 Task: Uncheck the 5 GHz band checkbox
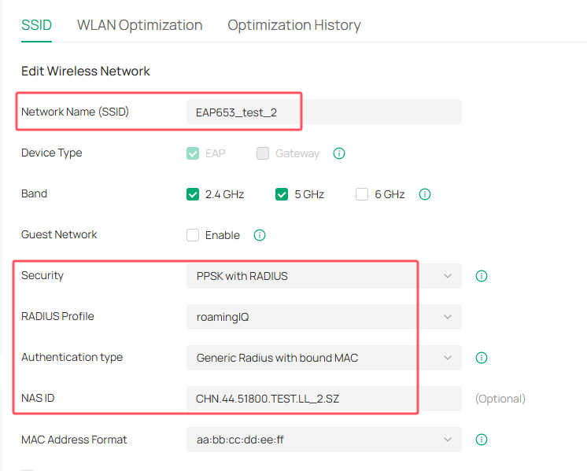[282, 194]
